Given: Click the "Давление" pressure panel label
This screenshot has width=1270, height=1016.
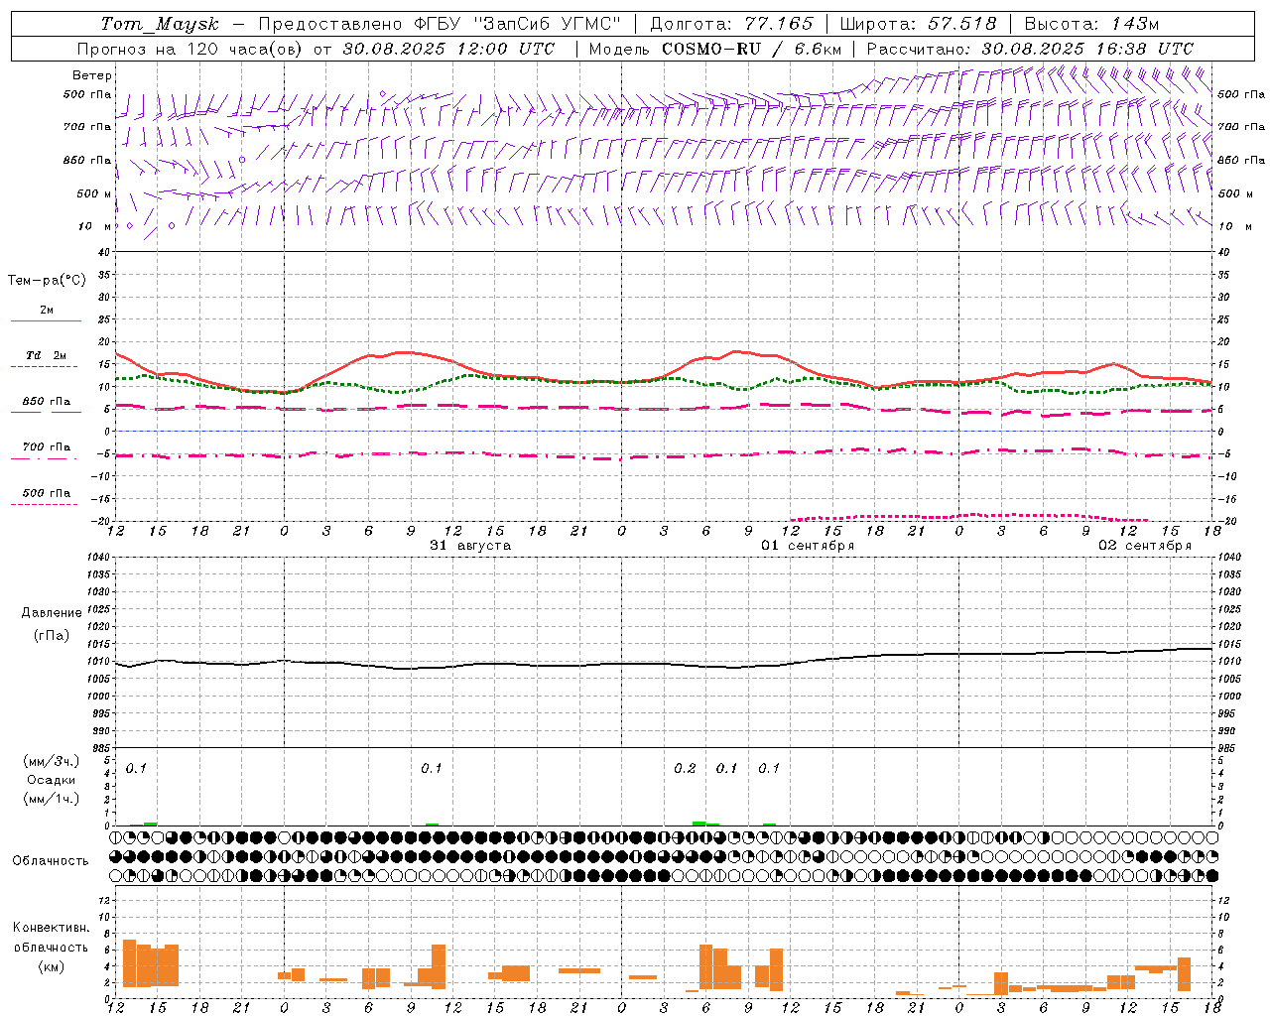Looking at the screenshot, I should coord(52,613).
